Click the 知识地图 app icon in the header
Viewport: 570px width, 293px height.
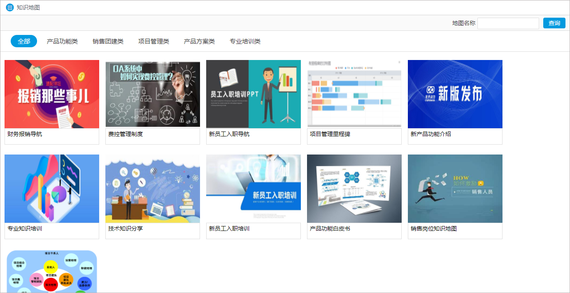[9, 7]
